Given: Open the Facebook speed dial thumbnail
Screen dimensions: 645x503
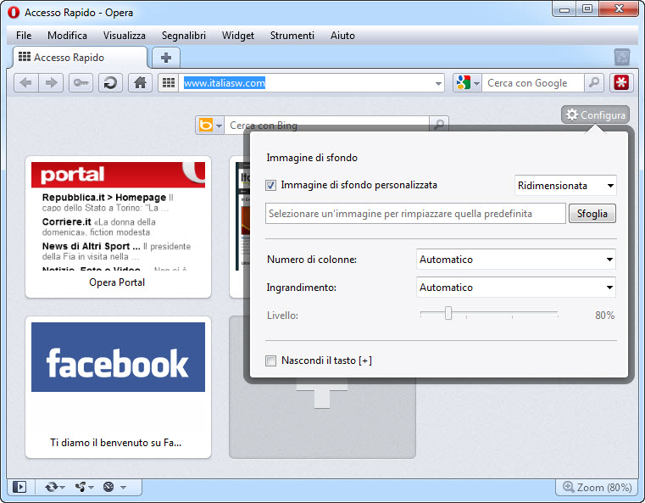Looking at the screenshot, I should point(118,357).
